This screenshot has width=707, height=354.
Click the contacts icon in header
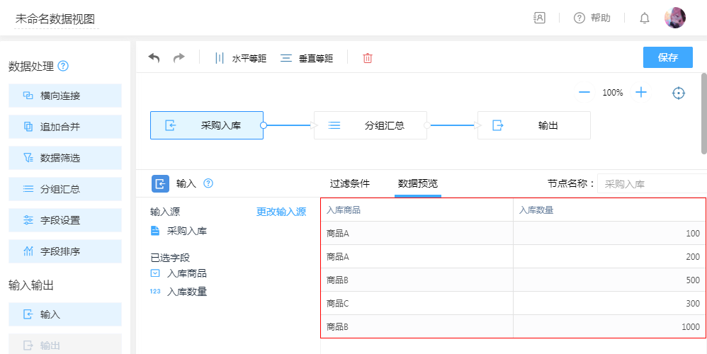point(540,18)
